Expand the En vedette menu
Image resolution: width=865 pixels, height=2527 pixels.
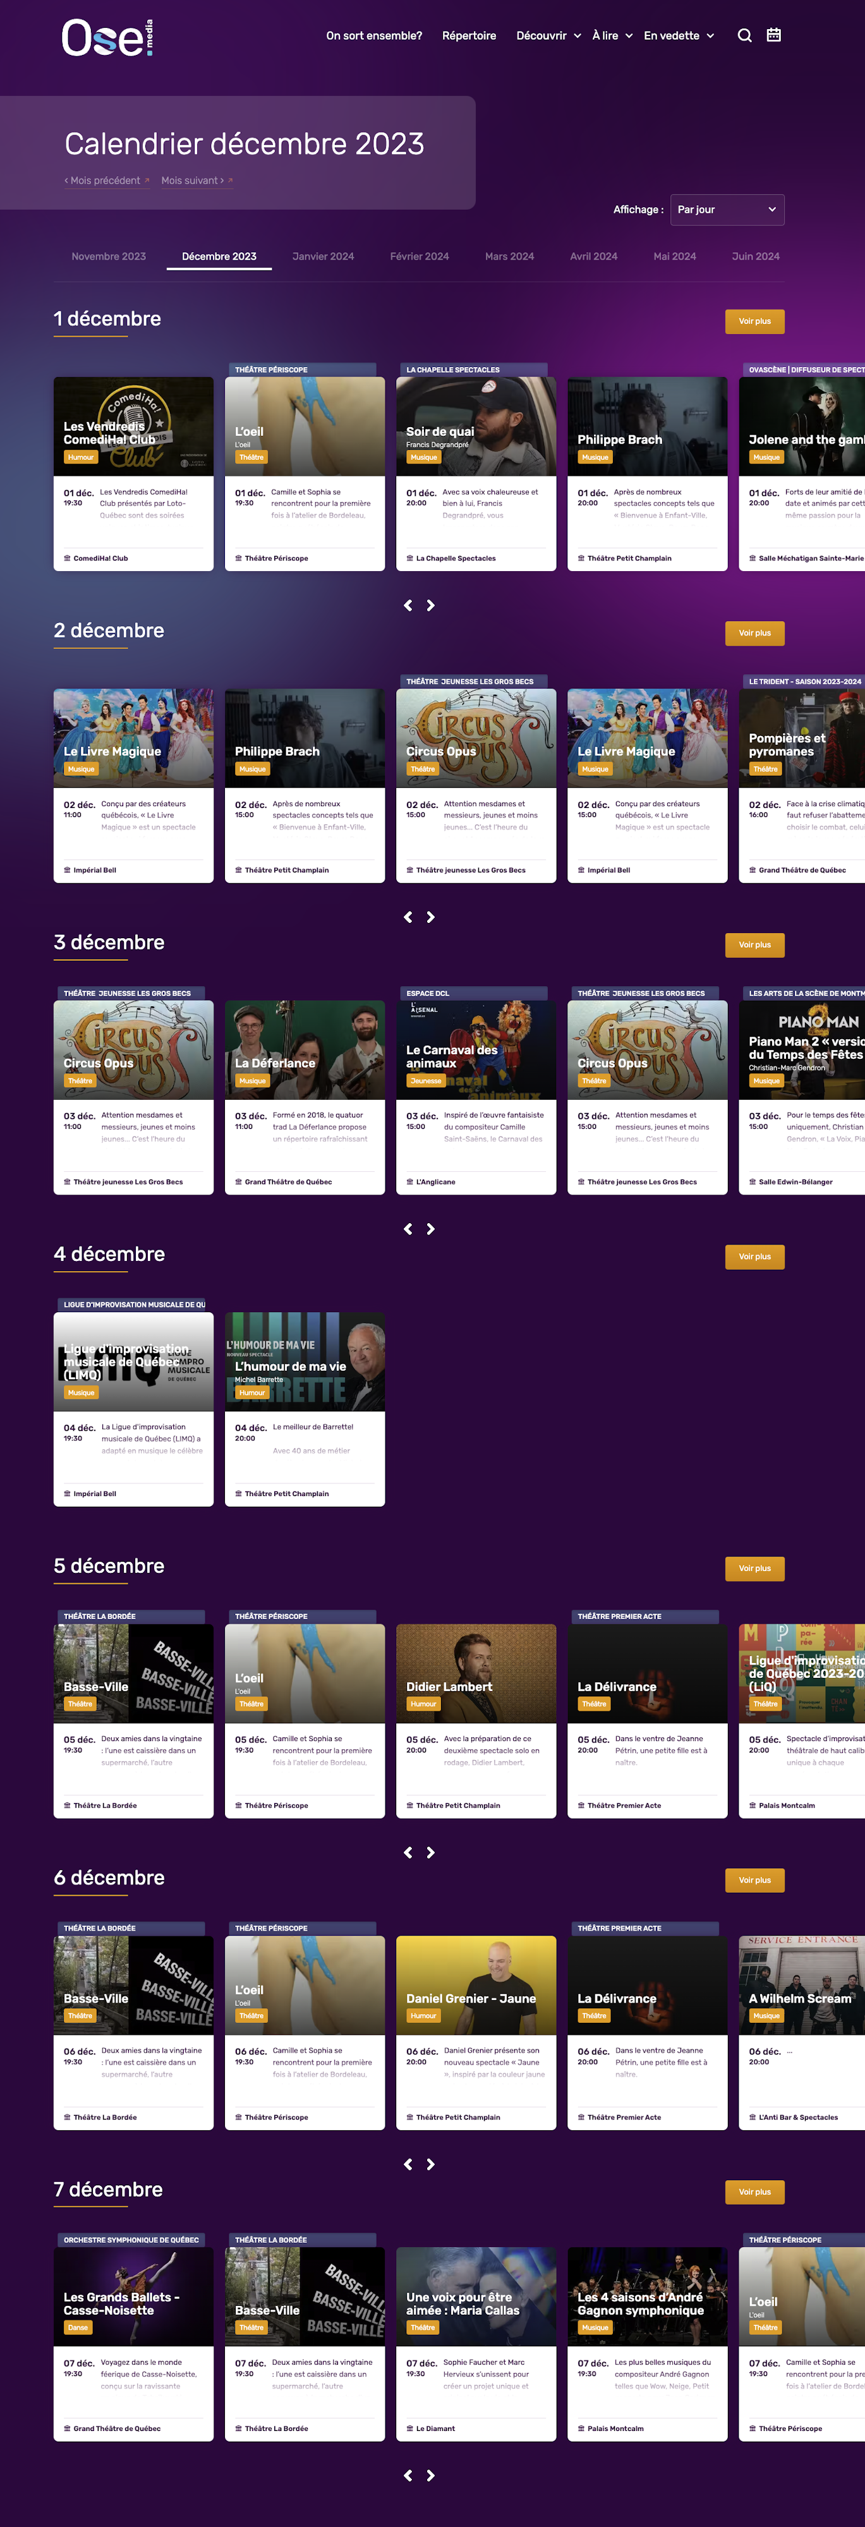click(x=679, y=35)
